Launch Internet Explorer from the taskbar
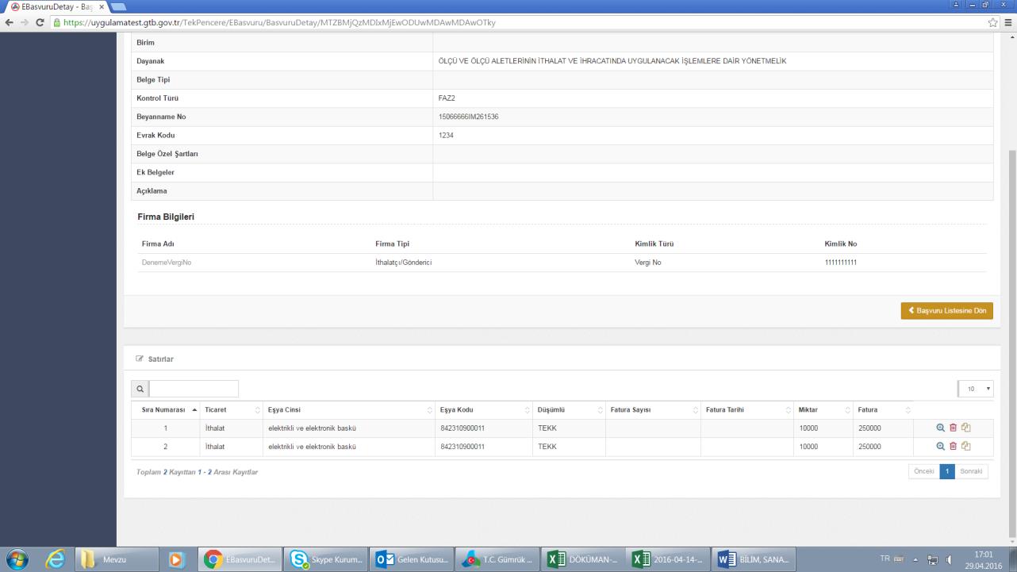Image resolution: width=1017 pixels, height=572 pixels. click(x=56, y=559)
